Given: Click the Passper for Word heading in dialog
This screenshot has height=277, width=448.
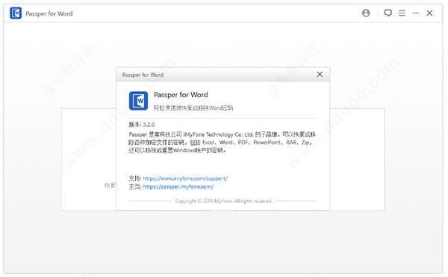Looking at the screenshot, I should click(181, 95).
